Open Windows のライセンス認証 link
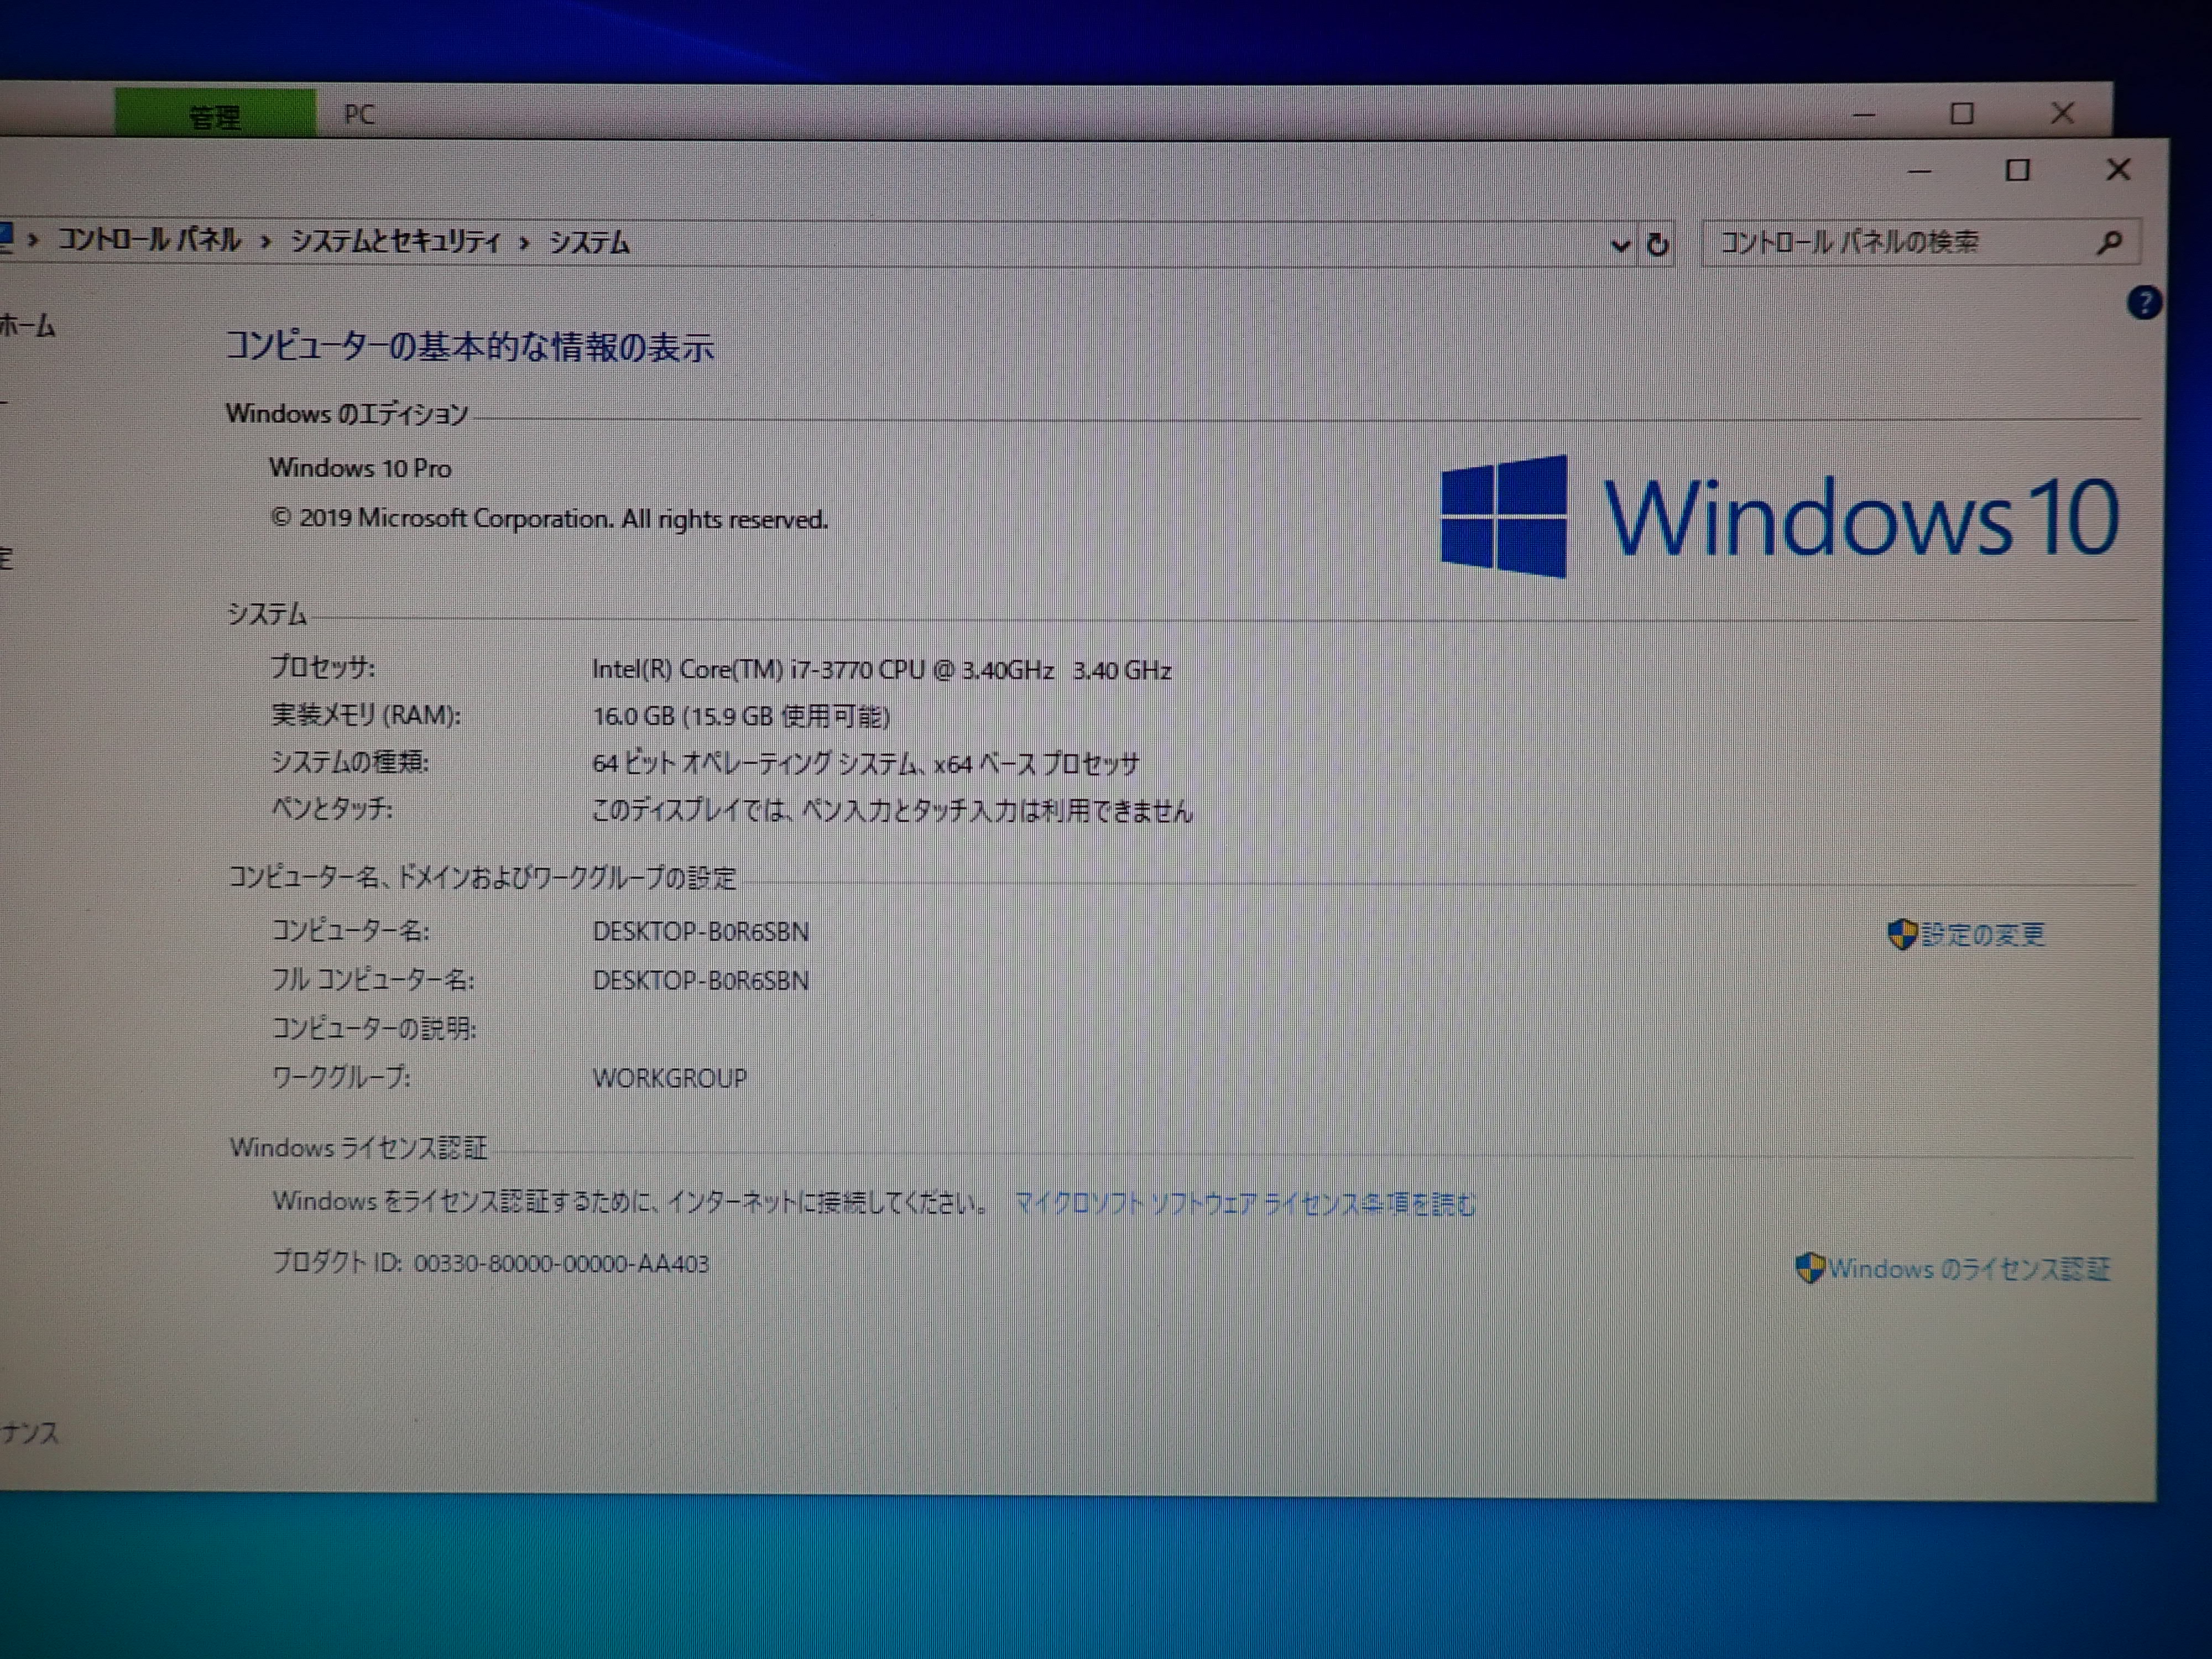 click(x=1969, y=1269)
